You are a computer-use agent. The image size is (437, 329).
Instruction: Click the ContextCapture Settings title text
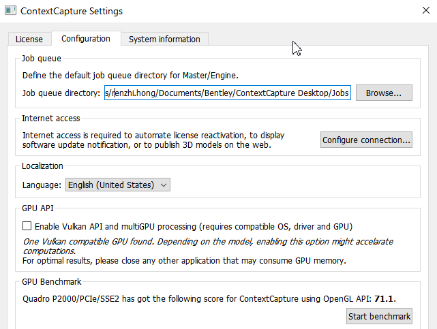pyautogui.click(x=72, y=11)
